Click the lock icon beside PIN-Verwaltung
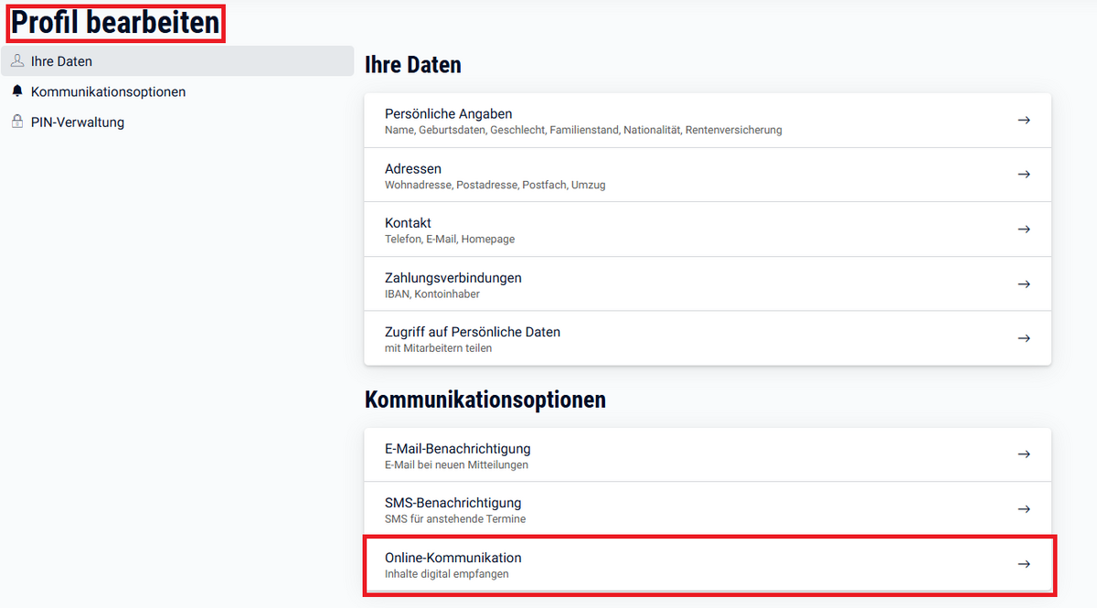Screen dimensions: 1097x608 17,122
